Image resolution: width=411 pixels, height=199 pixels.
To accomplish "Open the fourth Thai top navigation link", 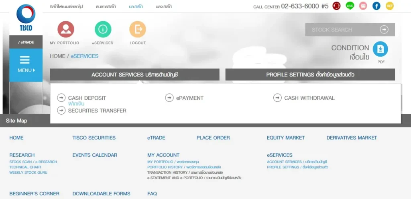I will click(164, 6).
